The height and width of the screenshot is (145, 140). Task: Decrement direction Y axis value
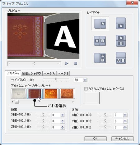coord(125,122)
